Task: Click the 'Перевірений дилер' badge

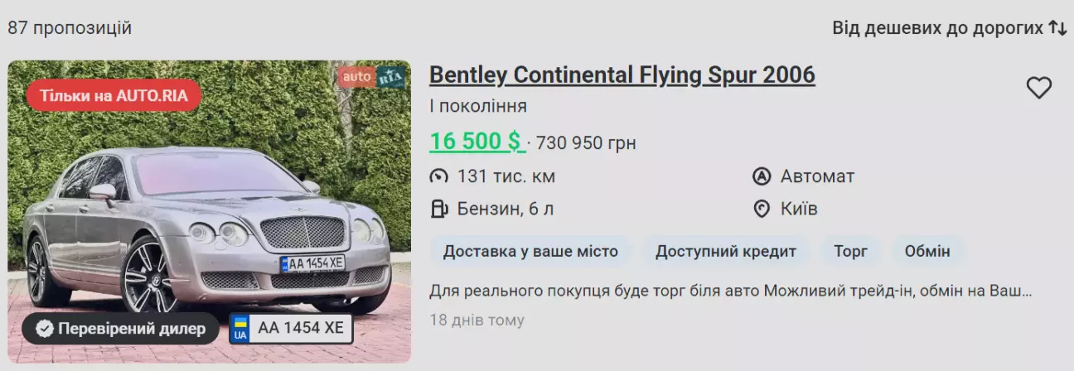Action: click(x=121, y=329)
